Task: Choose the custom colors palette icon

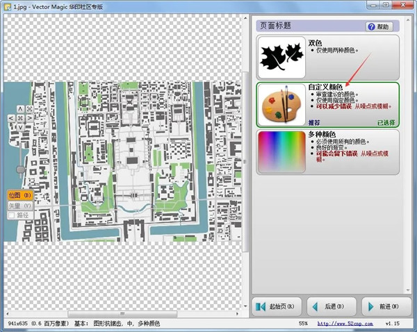Action: tap(281, 105)
